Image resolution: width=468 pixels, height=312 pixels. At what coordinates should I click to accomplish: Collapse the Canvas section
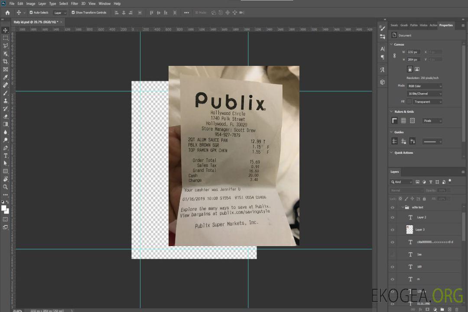[x=391, y=44]
